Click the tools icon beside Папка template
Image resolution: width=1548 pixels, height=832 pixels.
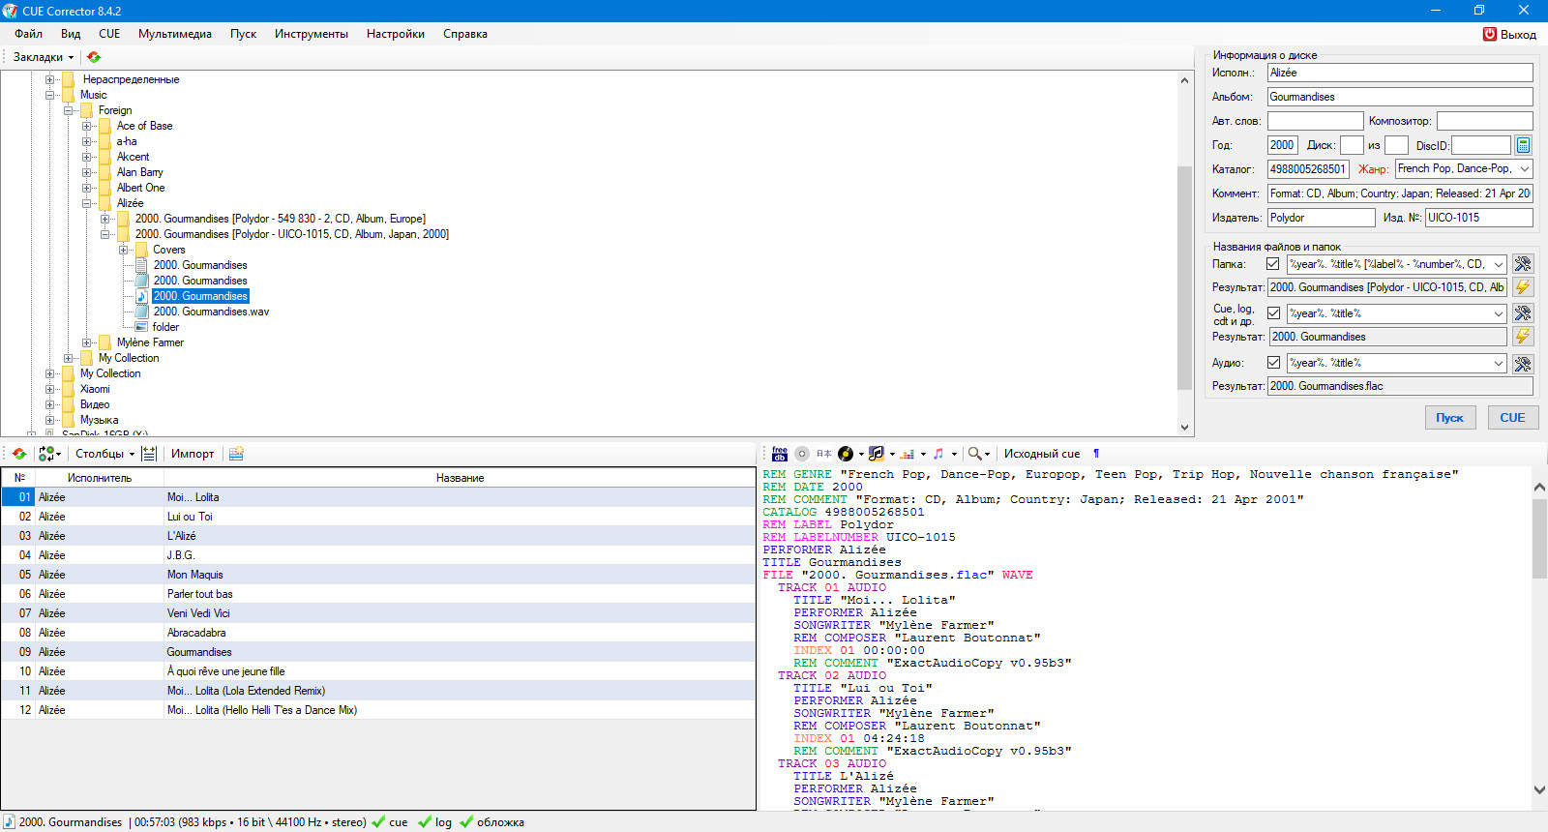(x=1523, y=264)
